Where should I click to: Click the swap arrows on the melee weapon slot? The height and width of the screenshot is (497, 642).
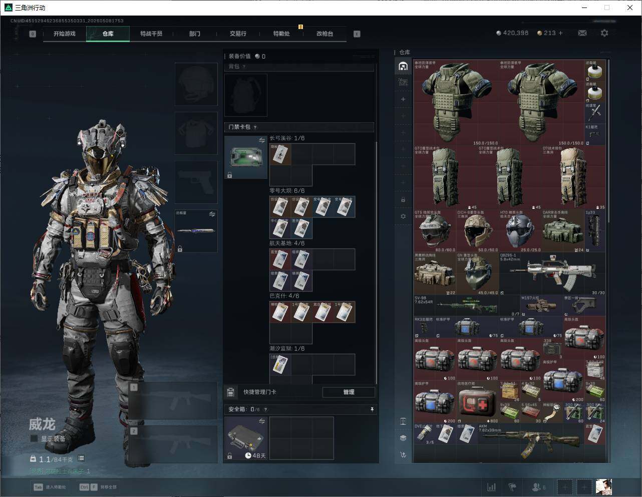pos(212,214)
